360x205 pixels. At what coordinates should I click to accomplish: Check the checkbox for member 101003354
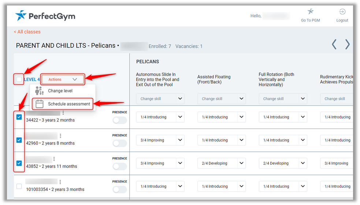pyautogui.click(x=19, y=186)
